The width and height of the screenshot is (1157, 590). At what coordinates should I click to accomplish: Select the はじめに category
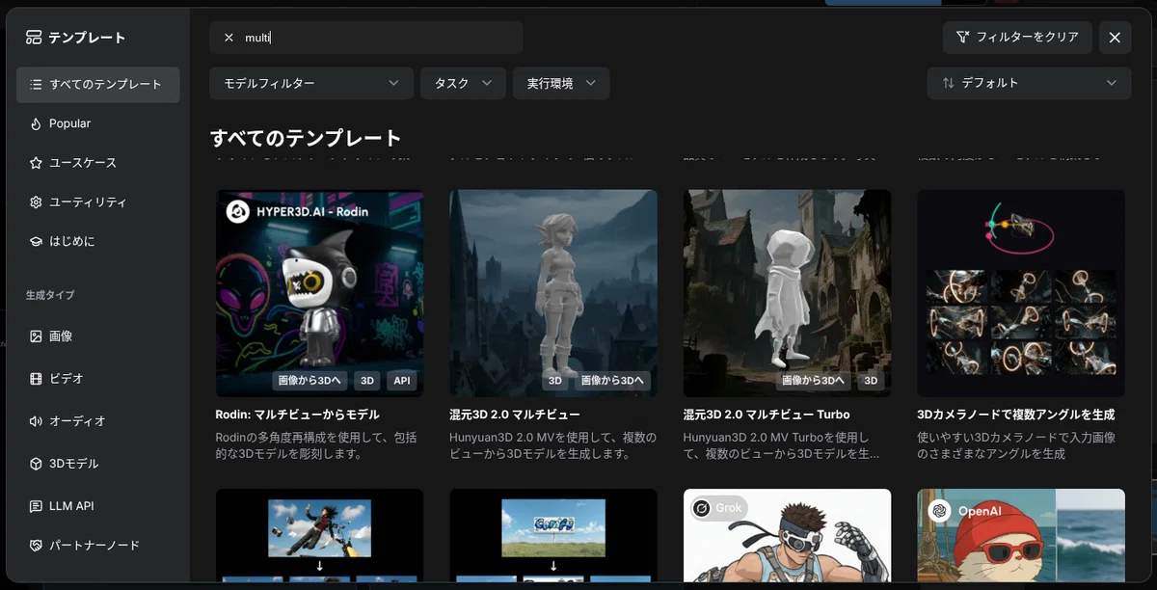tap(97, 241)
